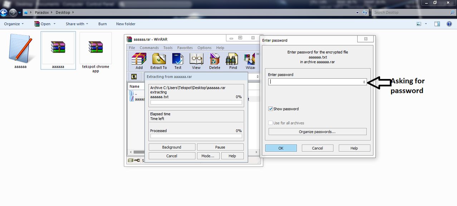
Task: Click Pause in the extracting dialog
Action: click(x=220, y=147)
